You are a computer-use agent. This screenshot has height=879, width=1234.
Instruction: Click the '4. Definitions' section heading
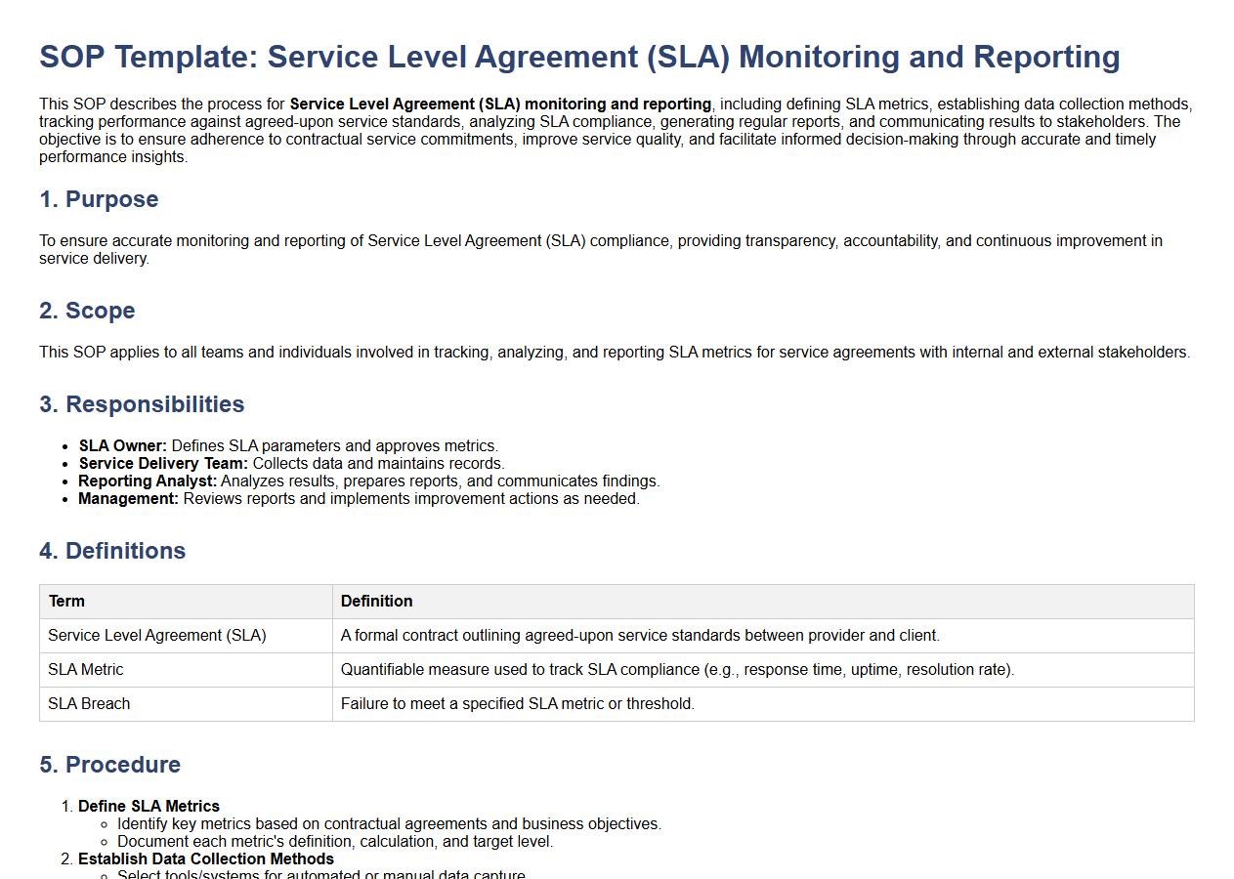point(112,551)
